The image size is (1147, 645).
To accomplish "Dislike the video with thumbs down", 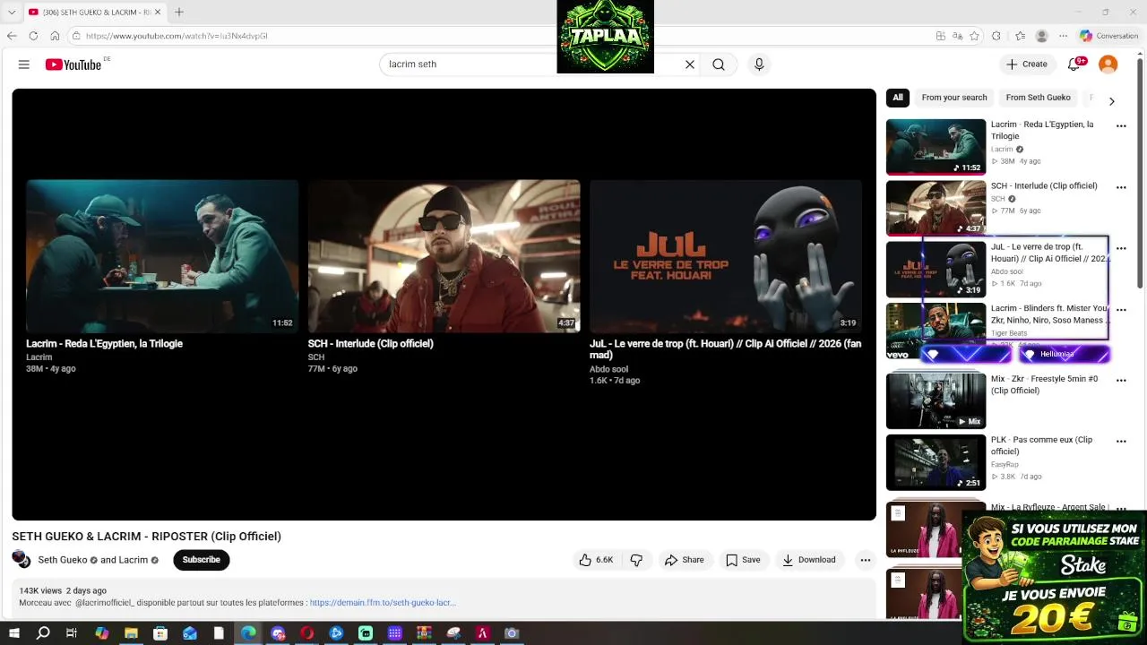I will 637,560.
